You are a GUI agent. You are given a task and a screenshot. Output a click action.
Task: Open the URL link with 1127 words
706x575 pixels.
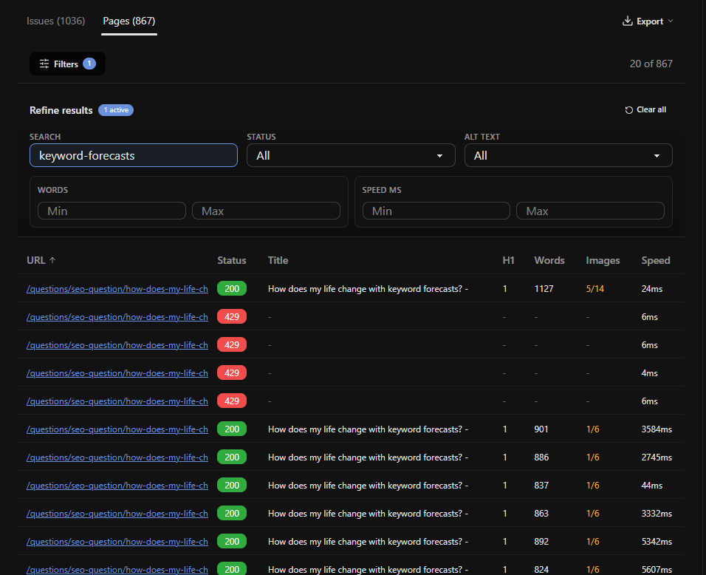pyautogui.click(x=117, y=289)
